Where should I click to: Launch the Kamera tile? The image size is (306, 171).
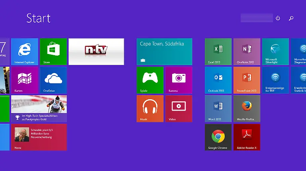point(179,80)
